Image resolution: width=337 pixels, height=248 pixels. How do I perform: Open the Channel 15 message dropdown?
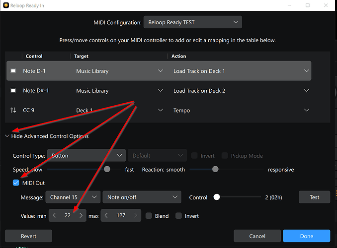pos(73,197)
